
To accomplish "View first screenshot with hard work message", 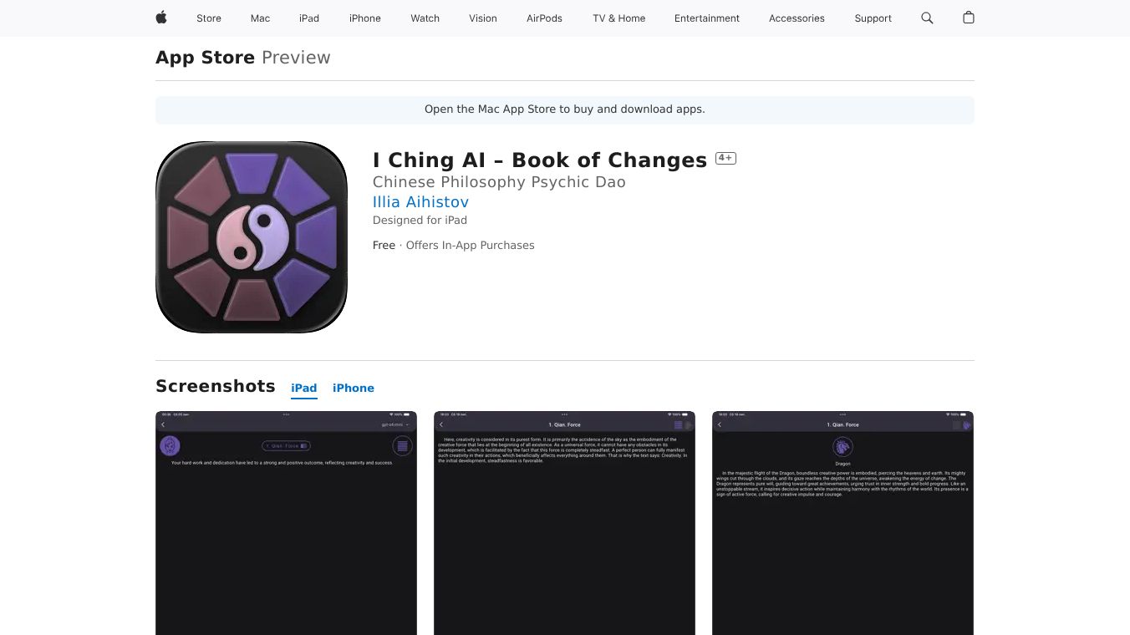I will (286, 523).
